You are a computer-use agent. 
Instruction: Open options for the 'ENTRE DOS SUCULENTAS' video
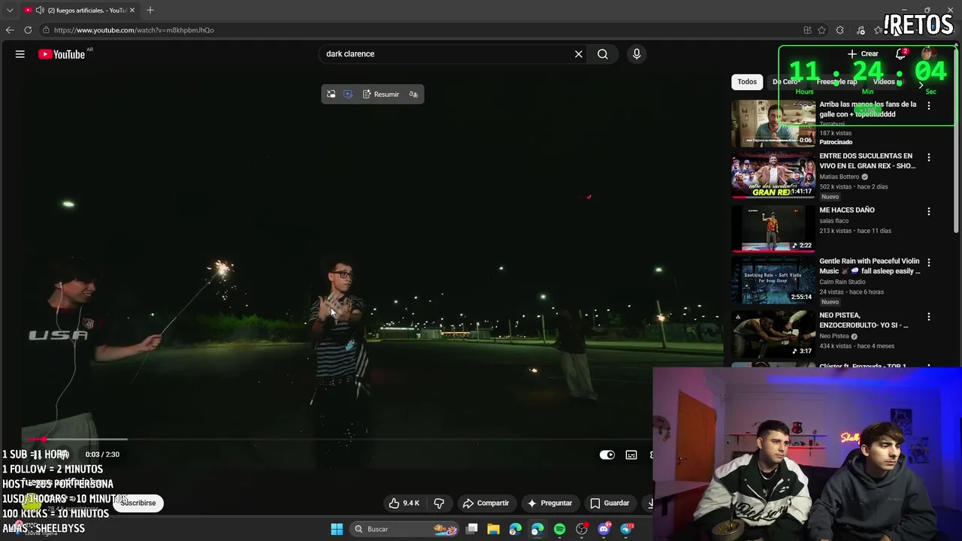(929, 158)
